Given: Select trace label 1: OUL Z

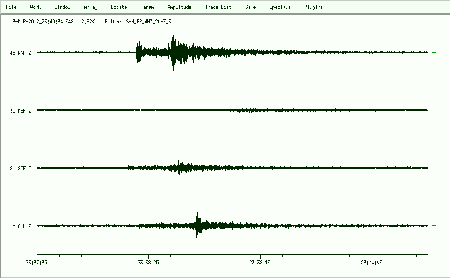Looking at the screenshot, I should click(20, 226).
